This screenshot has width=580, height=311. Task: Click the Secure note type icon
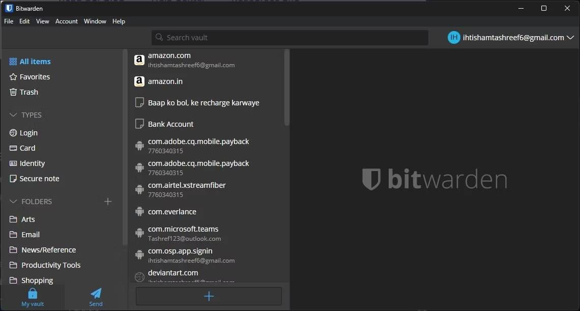(13, 179)
